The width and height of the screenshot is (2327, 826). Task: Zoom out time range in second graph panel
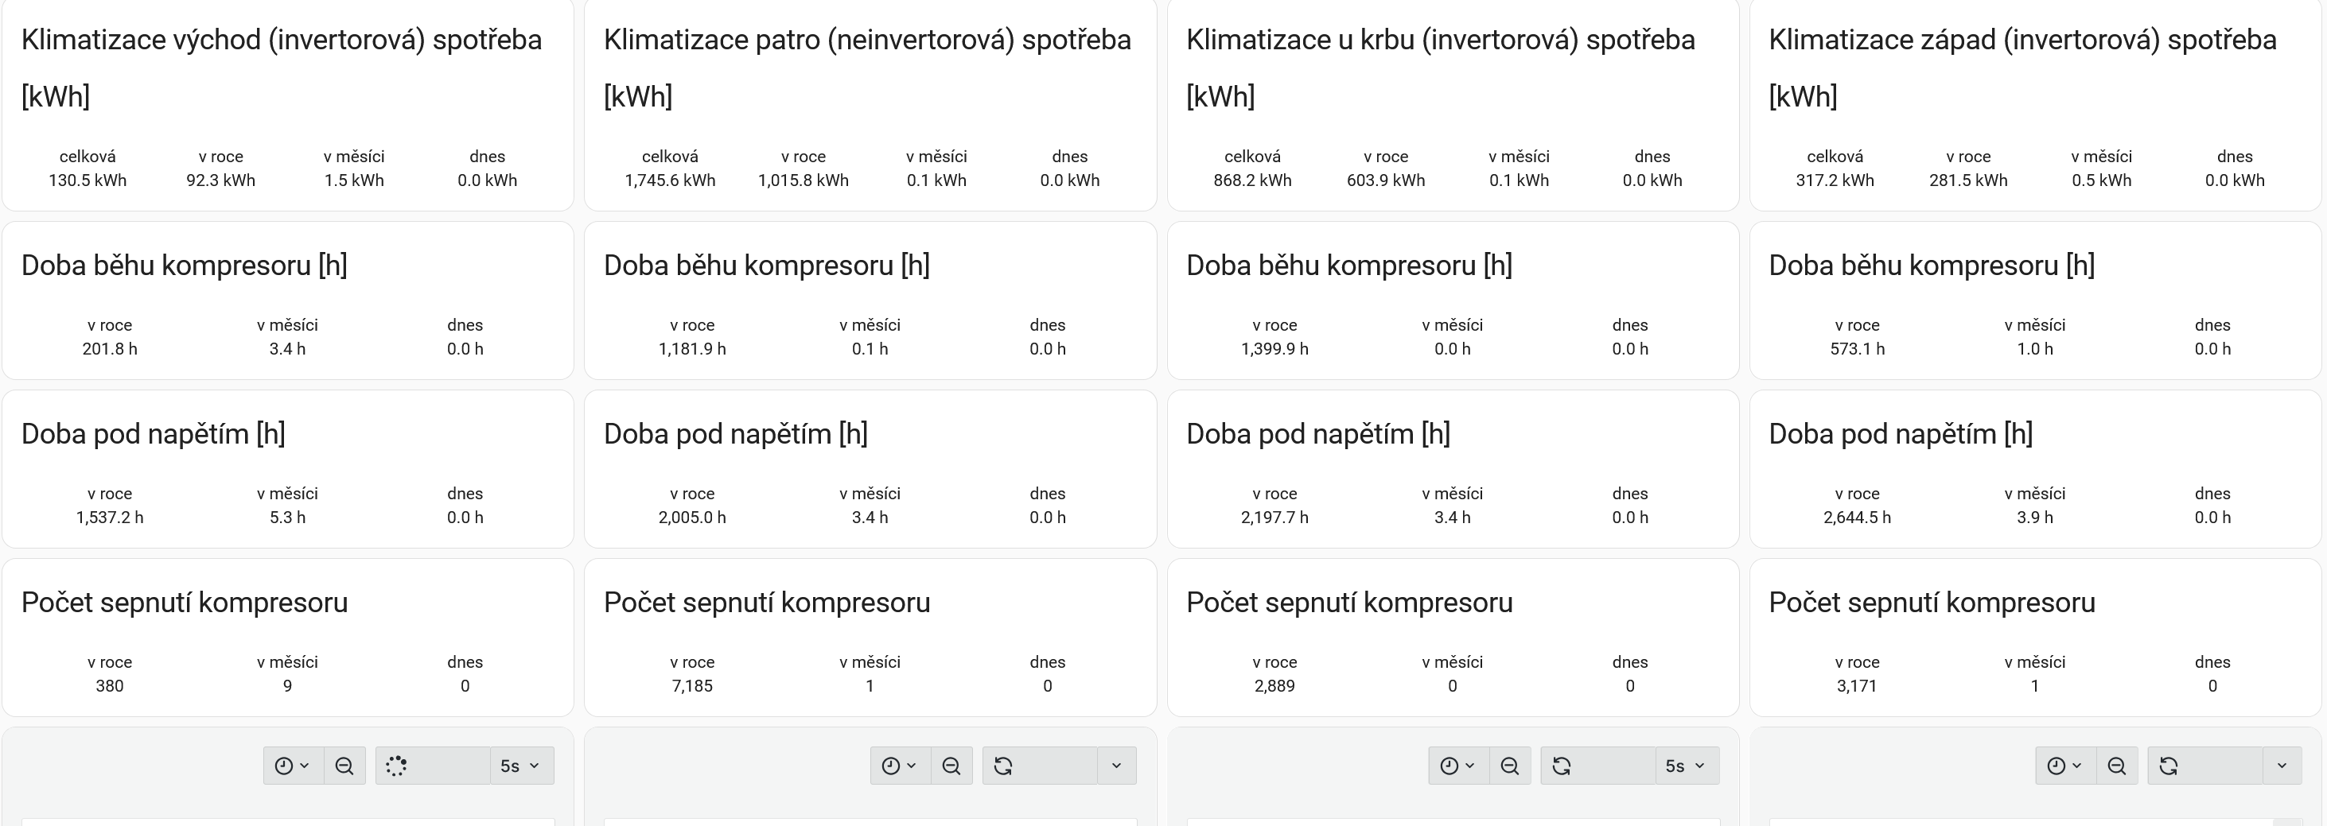coord(951,766)
